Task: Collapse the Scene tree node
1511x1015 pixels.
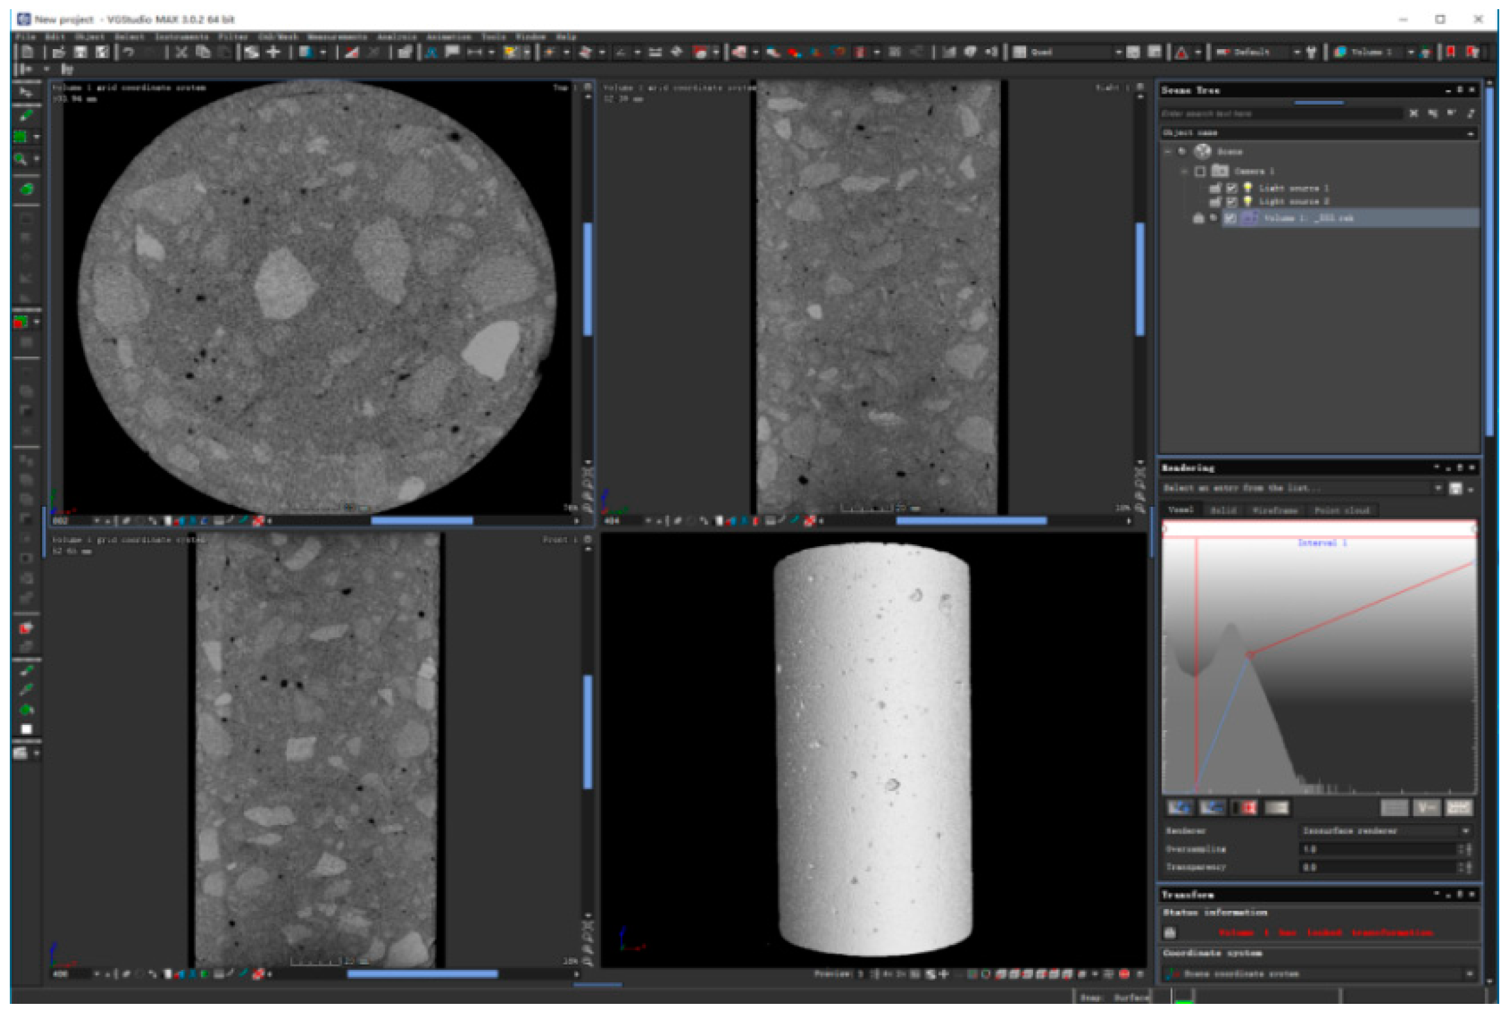Action: 1168,151
